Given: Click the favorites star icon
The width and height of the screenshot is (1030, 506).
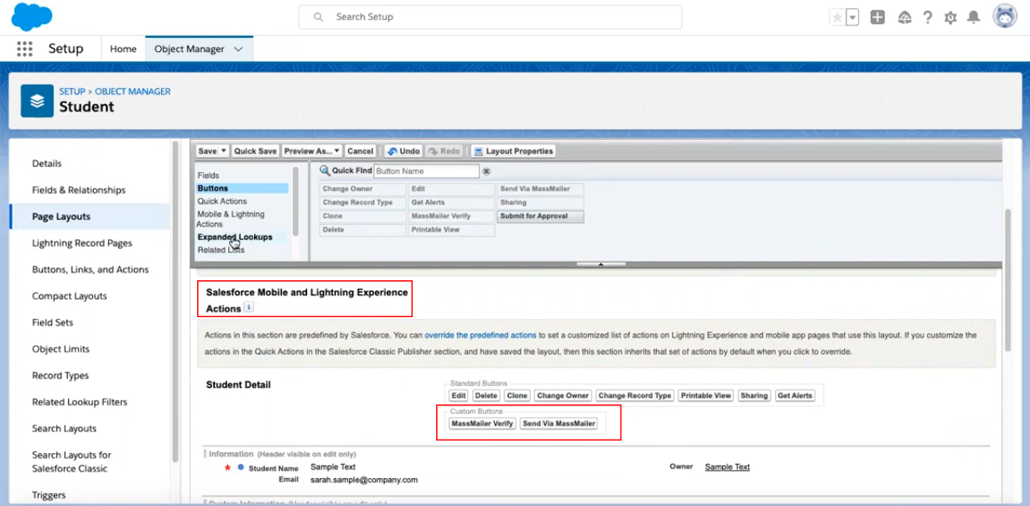Looking at the screenshot, I should point(837,17).
